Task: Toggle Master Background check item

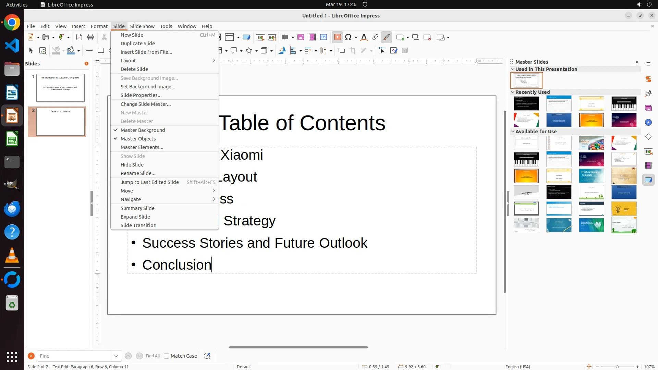Action: coord(143,130)
